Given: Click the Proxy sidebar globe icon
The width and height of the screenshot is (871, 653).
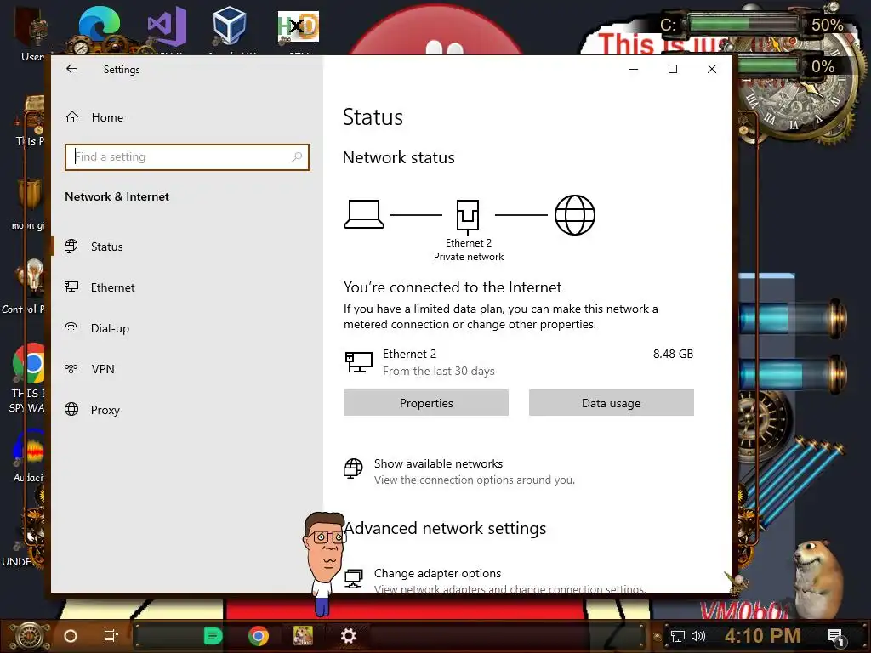Looking at the screenshot, I should 71,409.
